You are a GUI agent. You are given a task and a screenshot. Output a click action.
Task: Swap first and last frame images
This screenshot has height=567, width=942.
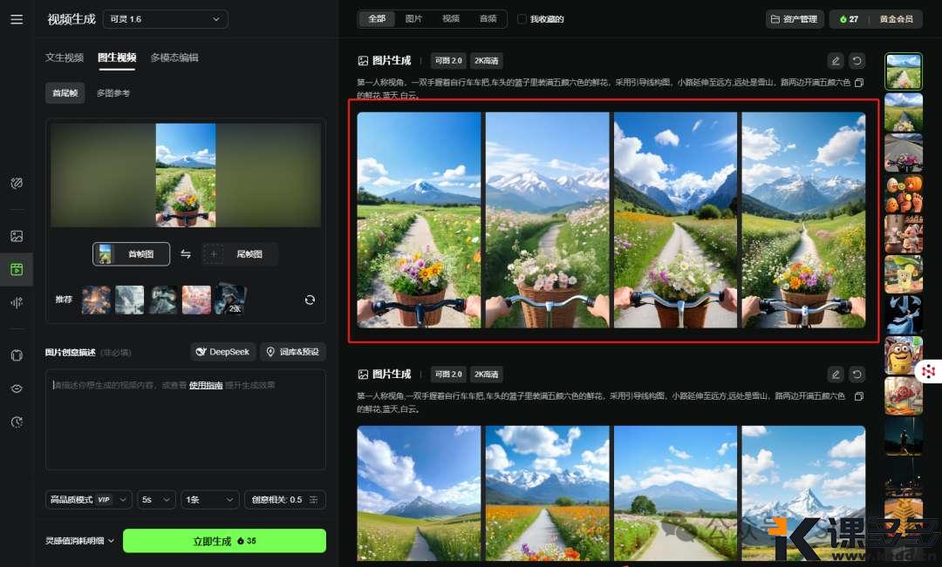click(x=186, y=254)
